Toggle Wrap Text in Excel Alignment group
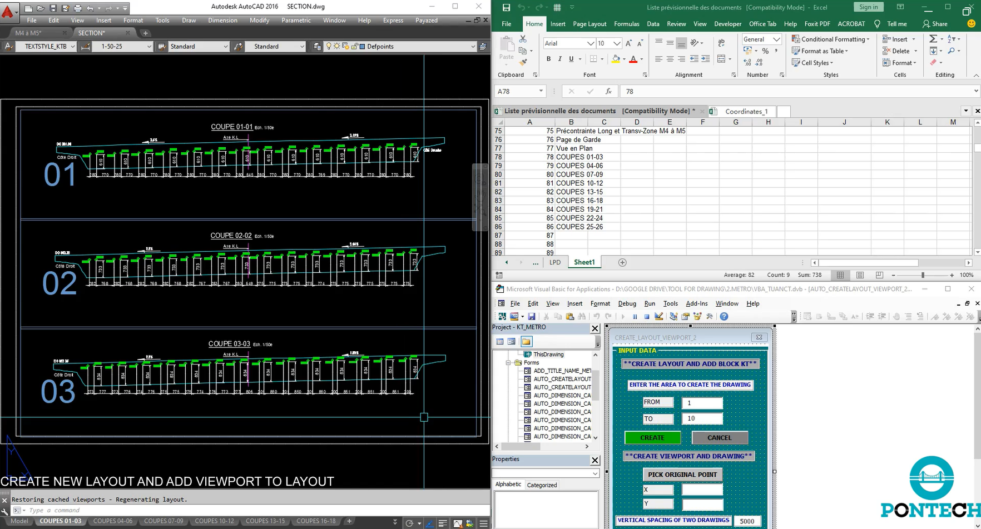This screenshot has width=981, height=529. (x=721, y=43)
